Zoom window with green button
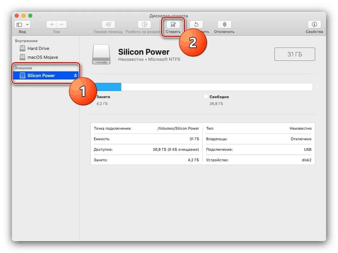The width and height of the screenshot is (338, 253). coord(30,16)
